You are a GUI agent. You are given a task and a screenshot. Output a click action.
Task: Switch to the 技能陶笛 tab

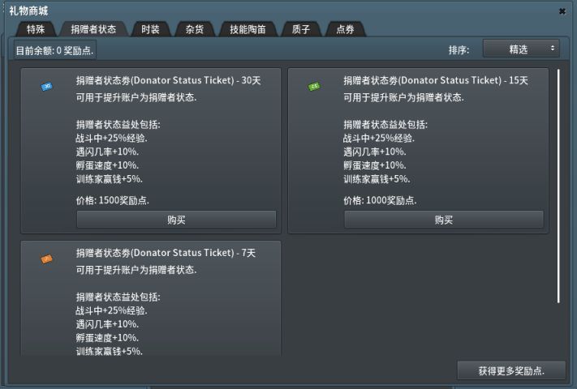point(248,29)
